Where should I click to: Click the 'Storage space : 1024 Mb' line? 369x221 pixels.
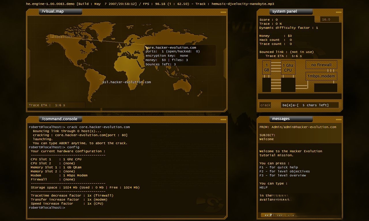85,187
